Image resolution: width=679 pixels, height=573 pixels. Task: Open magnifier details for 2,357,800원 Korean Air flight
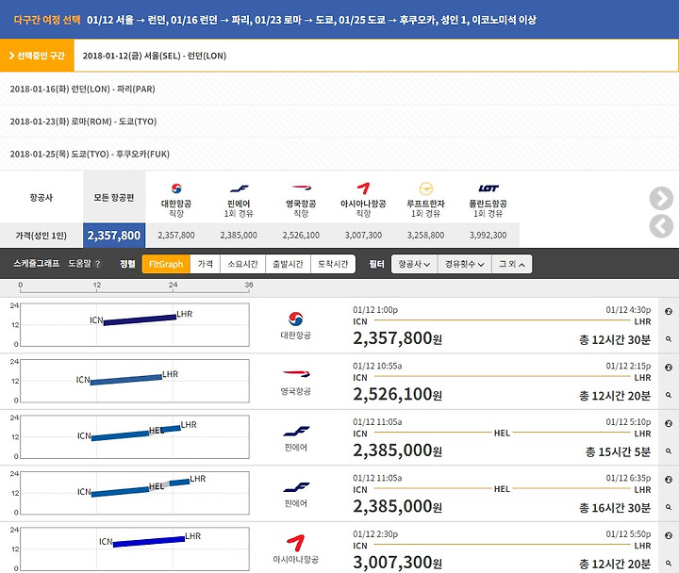pyautogui.click(x=668, y=337)
